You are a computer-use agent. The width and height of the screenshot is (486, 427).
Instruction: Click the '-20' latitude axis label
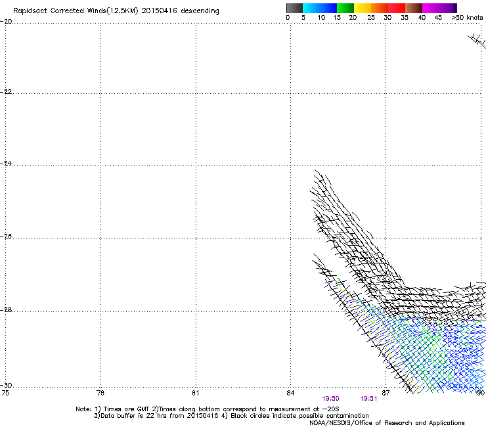point(6,22)
